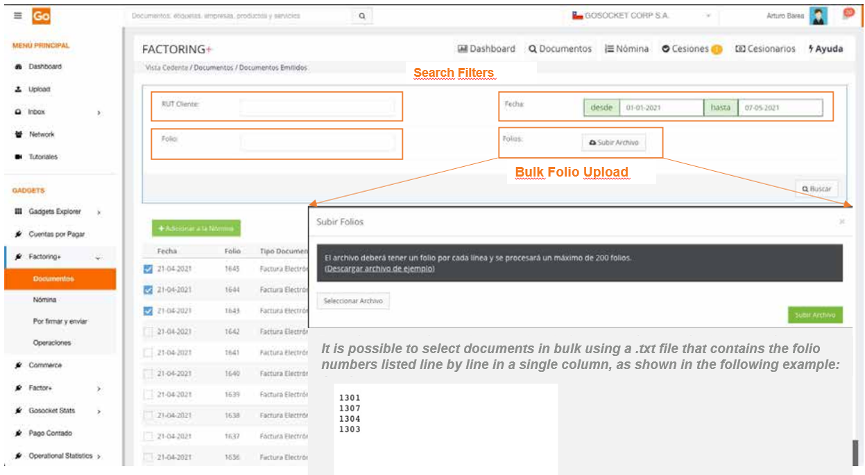Image resolution: width=865 pixels, height=475 pixels.
Task: Check the folio 1639 row checkbox
Action: [148, 394]
